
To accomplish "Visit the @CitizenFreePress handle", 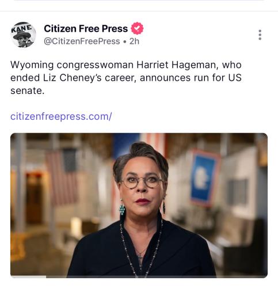I will click(x=82, y=41).
